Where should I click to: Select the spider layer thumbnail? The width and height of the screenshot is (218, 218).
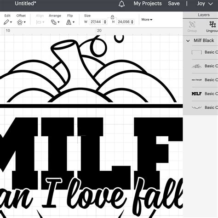coord(197,66)
